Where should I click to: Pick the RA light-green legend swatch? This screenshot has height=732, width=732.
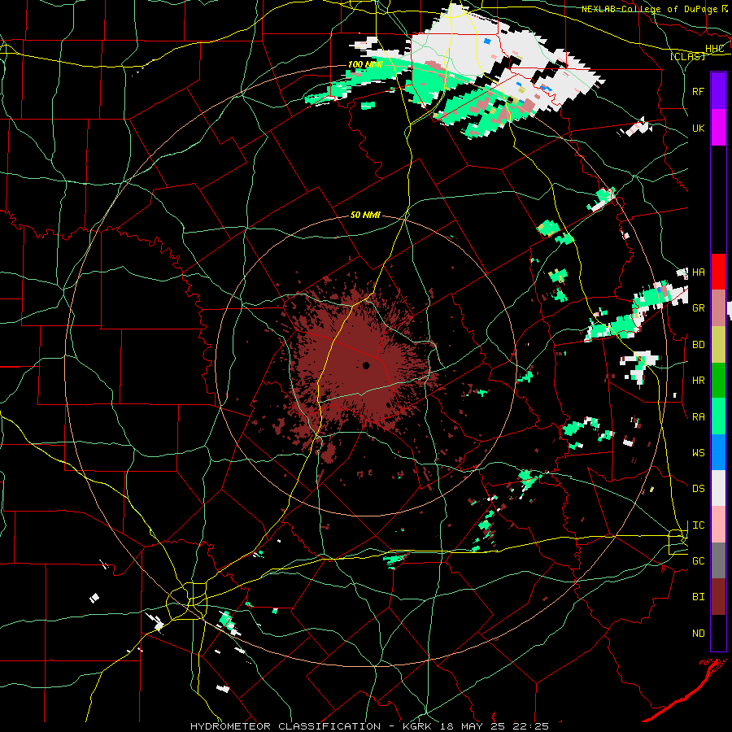coord(718,416)
